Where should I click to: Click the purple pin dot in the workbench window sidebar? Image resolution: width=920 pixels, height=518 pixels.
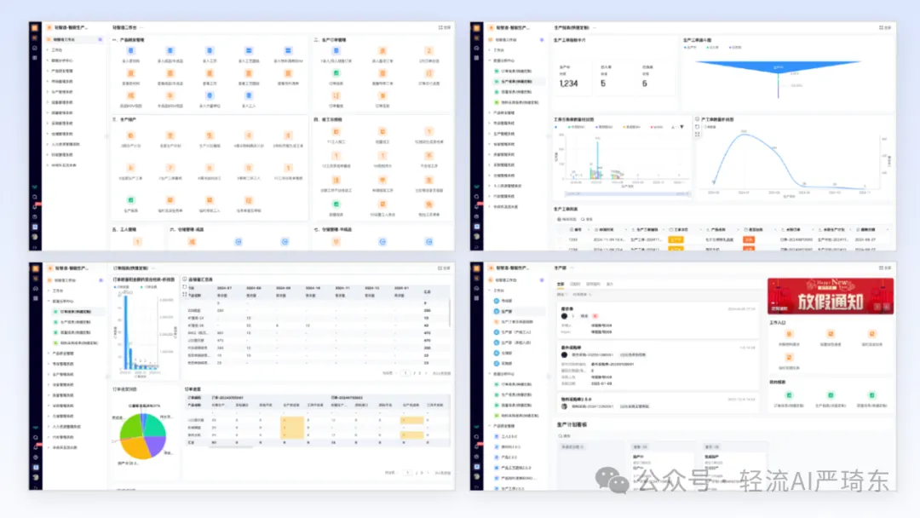click(x=101, y=39)
